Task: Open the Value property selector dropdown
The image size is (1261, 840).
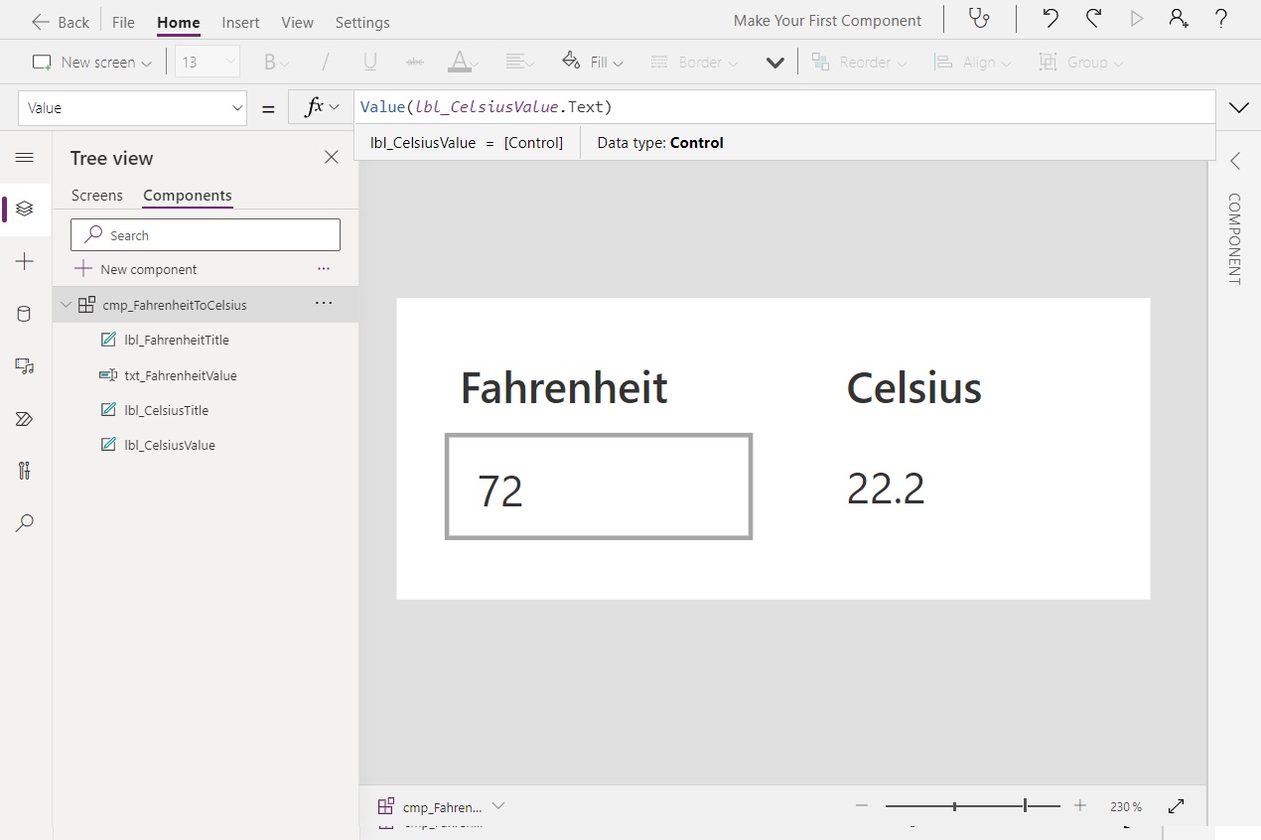Action: tap(237, 107)
